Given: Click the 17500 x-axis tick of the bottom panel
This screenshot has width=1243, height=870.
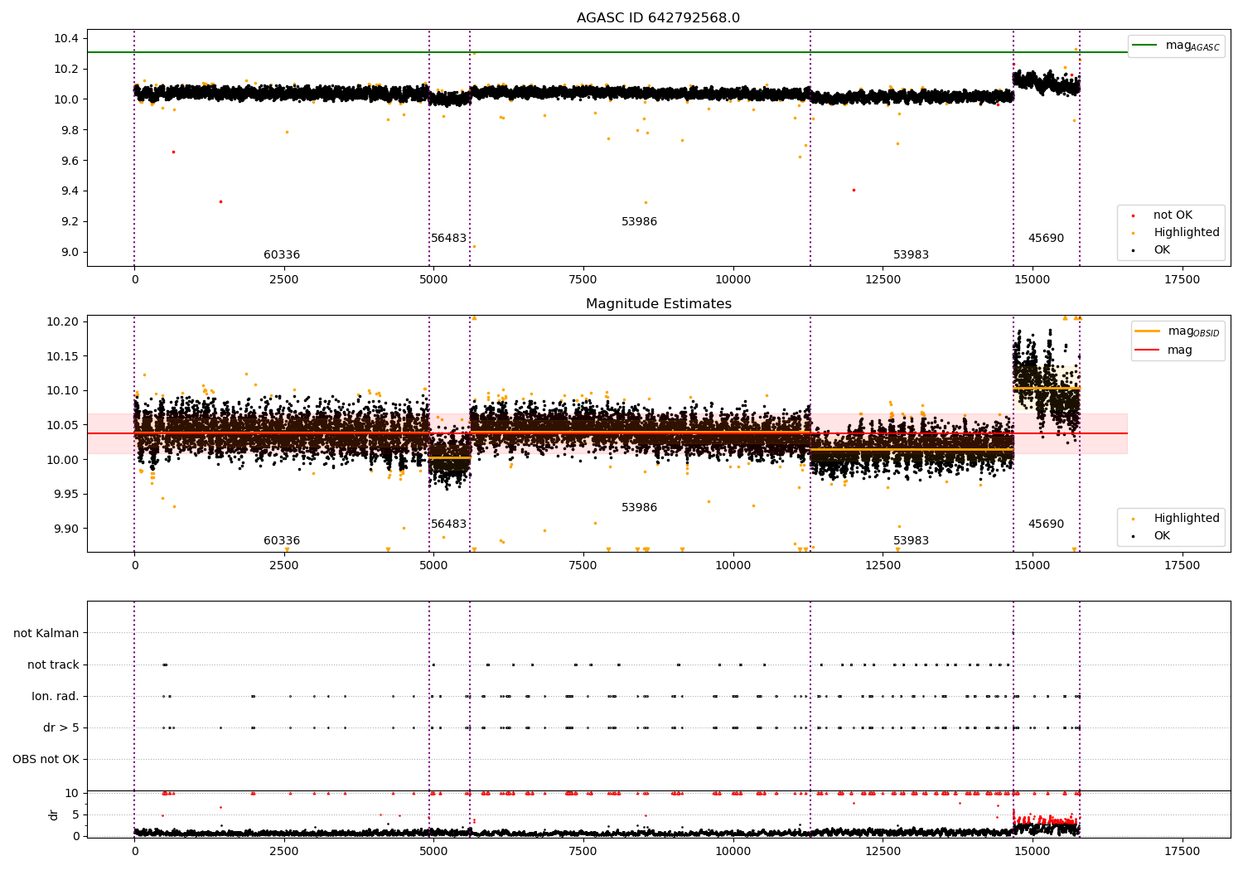Looking at the screenshot, I should click(x=1182, y=850).
